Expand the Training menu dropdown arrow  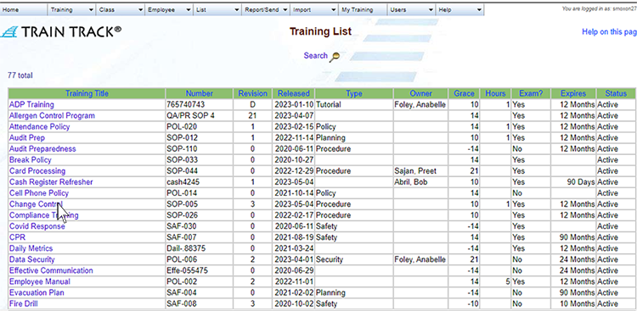click(91, 10)
